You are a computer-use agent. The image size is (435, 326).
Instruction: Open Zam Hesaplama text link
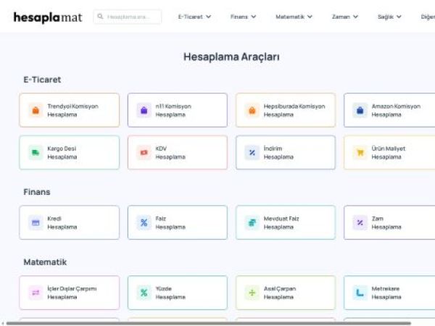coord(386,222)
